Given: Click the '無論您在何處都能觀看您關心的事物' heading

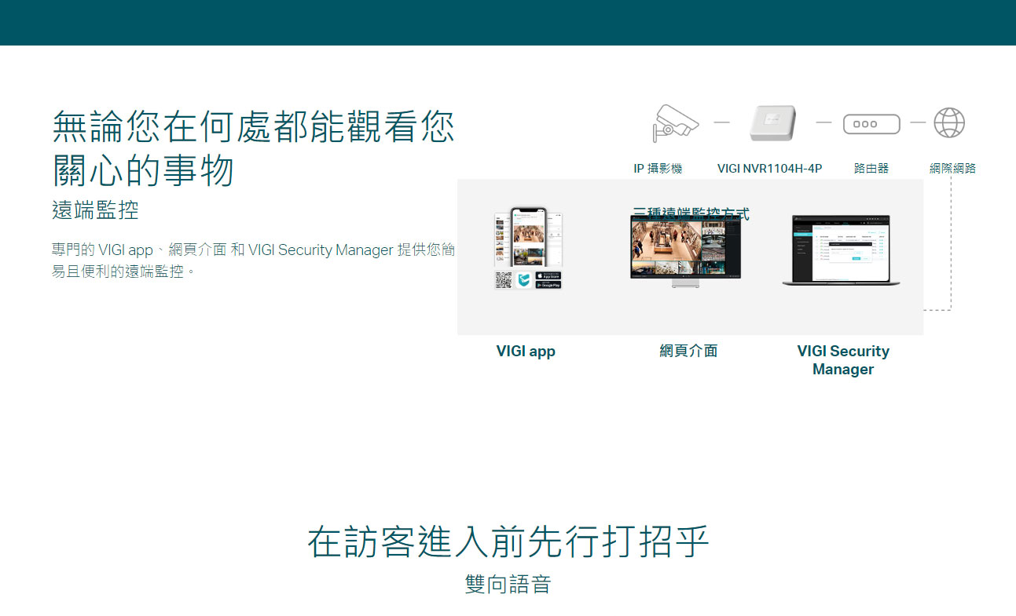Looking at the screenshot, I should 254,148.
